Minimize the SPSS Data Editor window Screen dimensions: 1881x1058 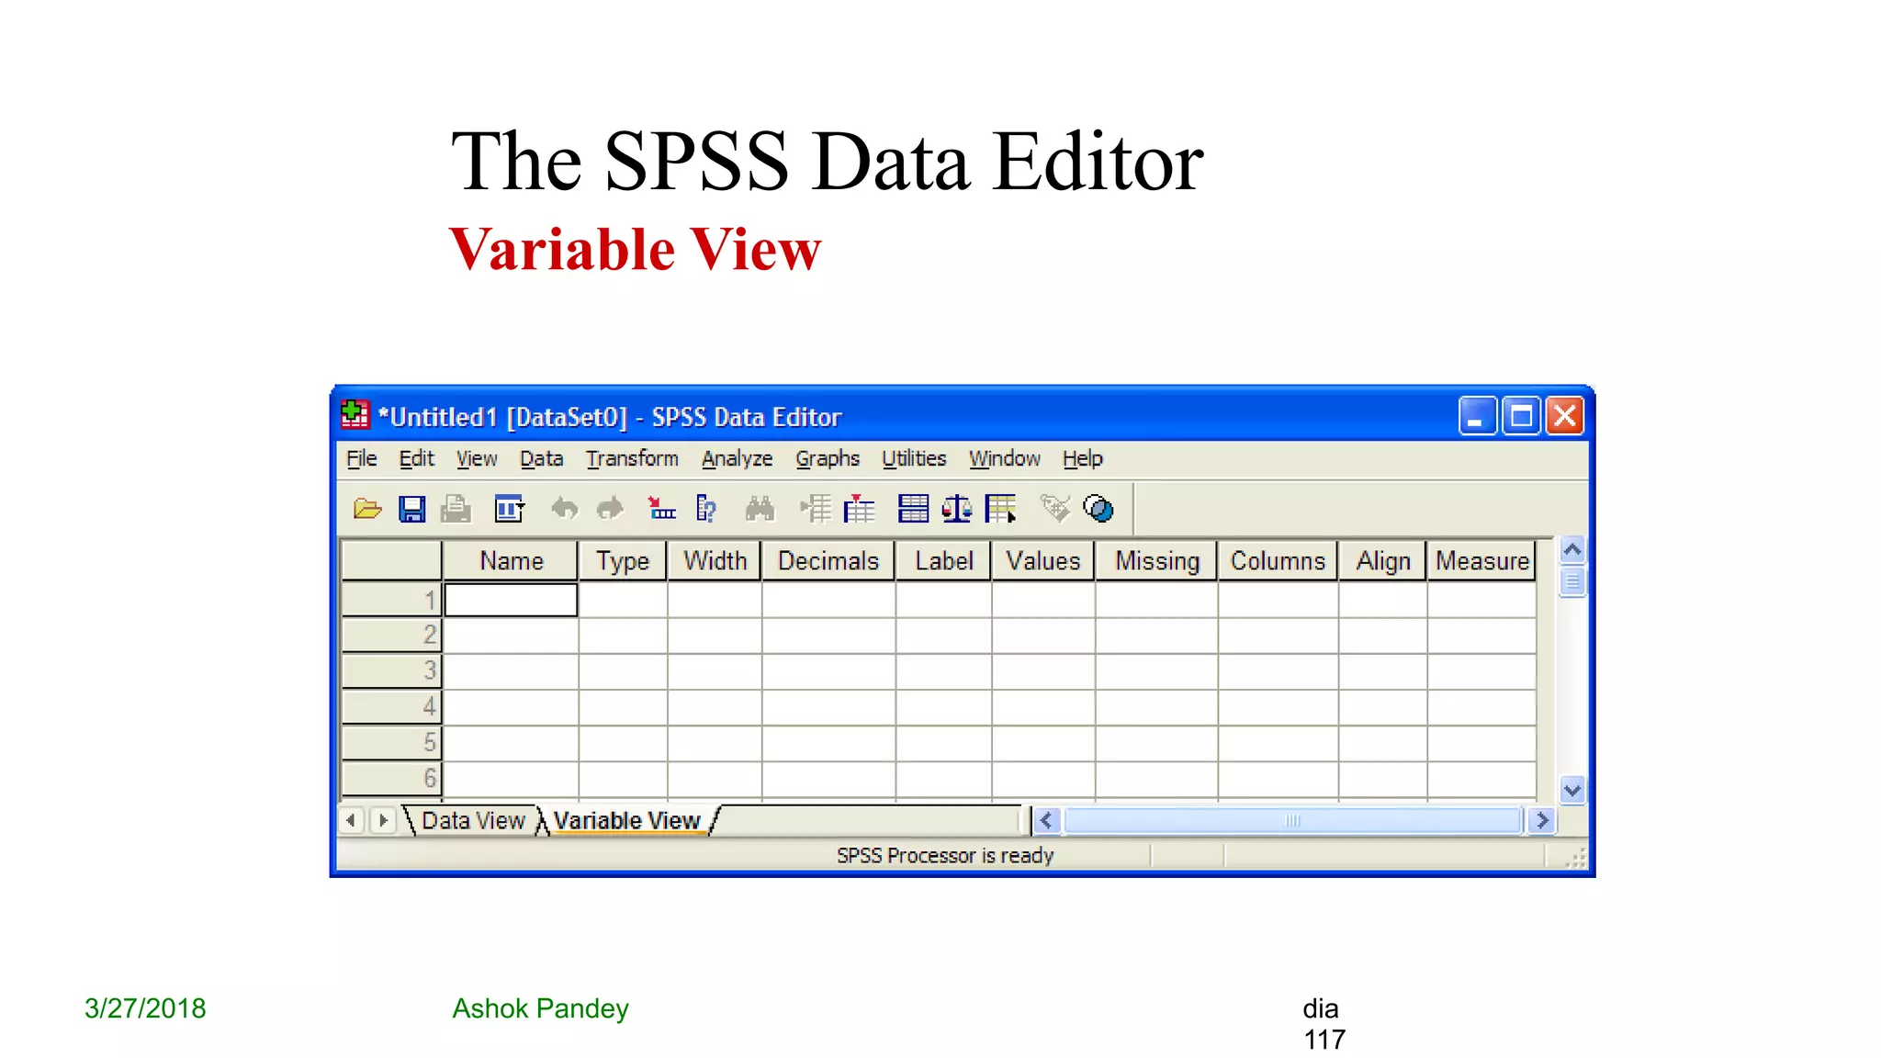click(1477, 416)
